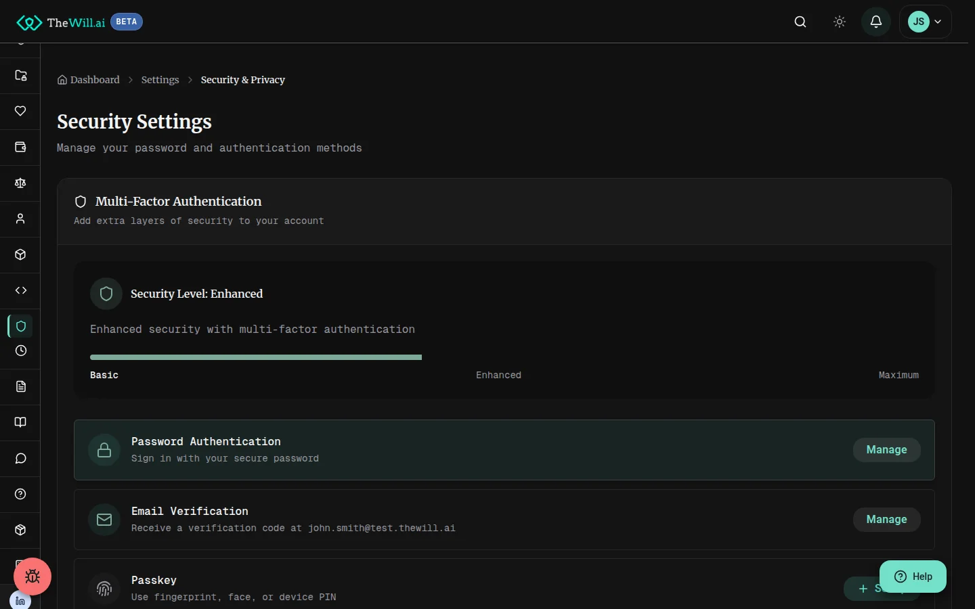Viewport: 975px width, 609px height.
Task: Click the Basic level label
Action: [x=104, y=375]
